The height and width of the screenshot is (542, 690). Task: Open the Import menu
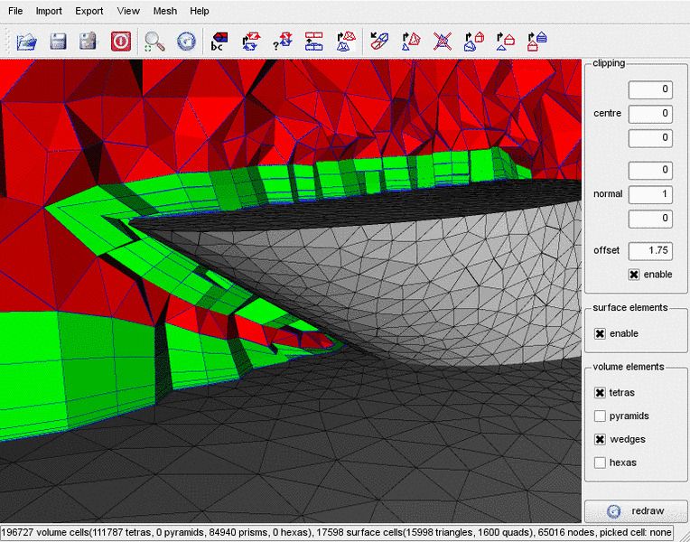point(49,11)
